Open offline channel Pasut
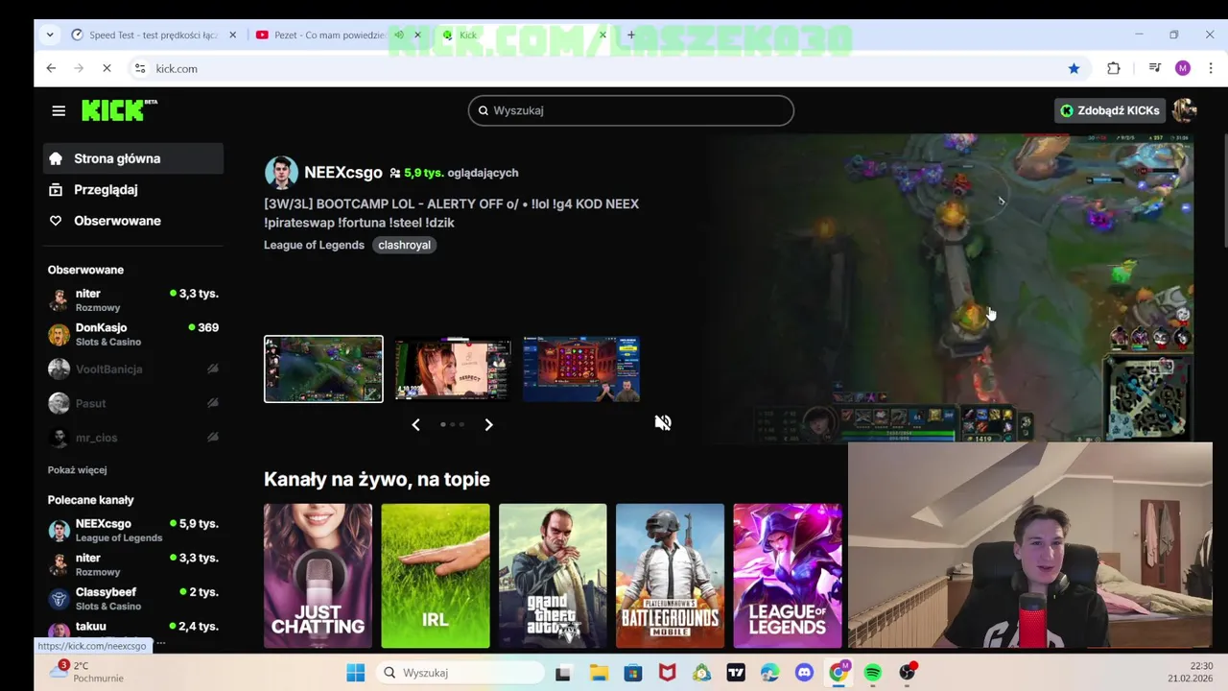1228x691 pixels. pyautogui.click(x=133, y=403)
